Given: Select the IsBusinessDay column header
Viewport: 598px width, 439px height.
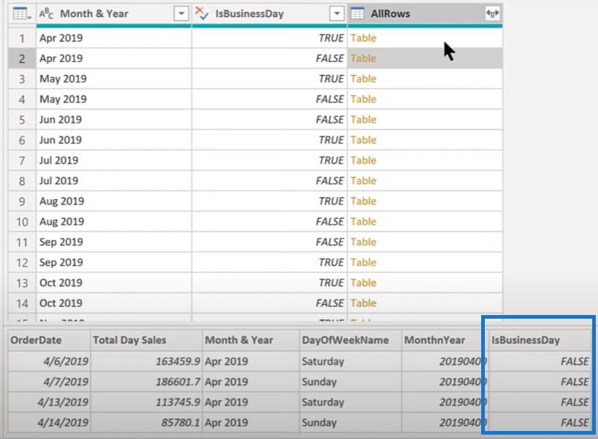Looking at the screenshot, I should point(269,14).
